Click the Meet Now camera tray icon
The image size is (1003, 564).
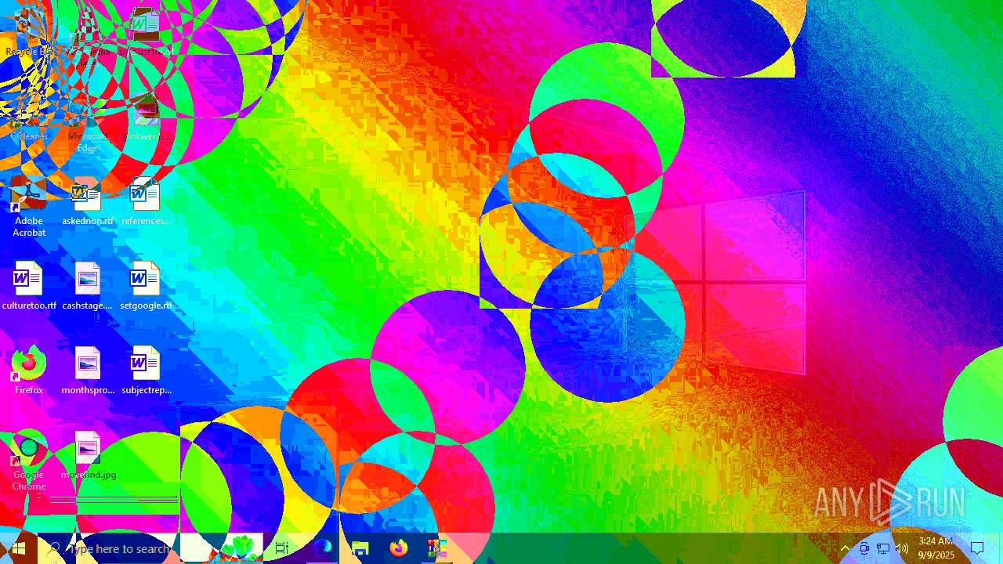pyautogui.click(x=864, y=548)
